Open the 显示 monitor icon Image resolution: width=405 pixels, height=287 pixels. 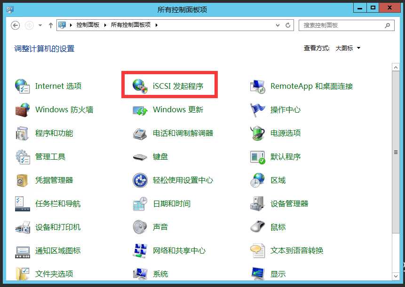[x=257, y=274]
